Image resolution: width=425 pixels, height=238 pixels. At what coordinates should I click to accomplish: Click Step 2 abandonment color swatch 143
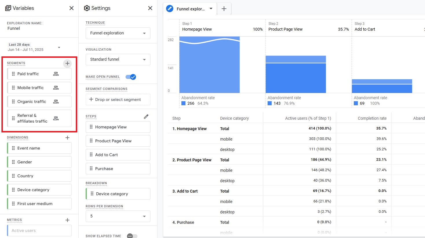[x=270, y=103]
